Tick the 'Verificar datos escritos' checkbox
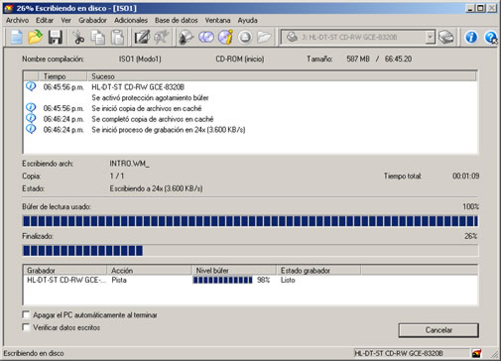This screenshot has height=361, width=501. coord(26,327)
